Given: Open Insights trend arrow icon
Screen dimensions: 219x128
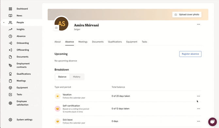Looking at the screenshot, I should (10, 29).
